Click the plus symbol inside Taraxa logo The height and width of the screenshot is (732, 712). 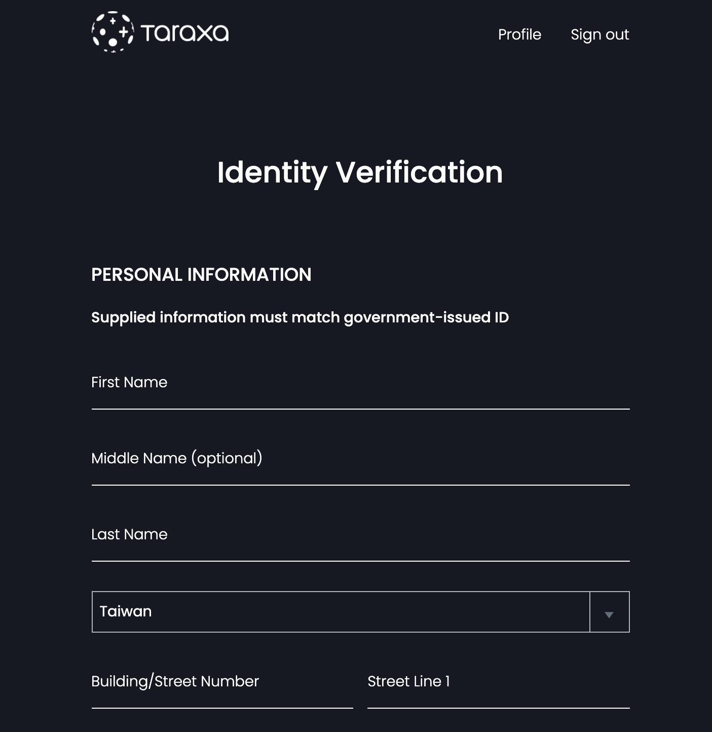point(123,31)
